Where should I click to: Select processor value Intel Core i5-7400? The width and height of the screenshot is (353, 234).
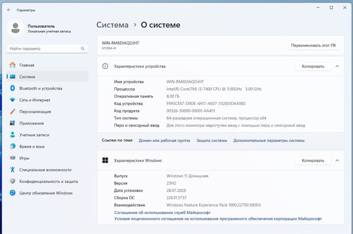[x=214, y=89]
